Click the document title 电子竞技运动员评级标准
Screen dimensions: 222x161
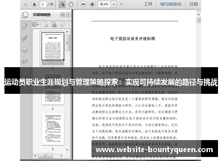coord(133,39)
